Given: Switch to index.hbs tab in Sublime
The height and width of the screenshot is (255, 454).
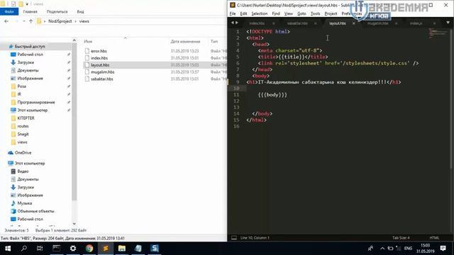Looking at the screenshot, I should coord(257,23).
